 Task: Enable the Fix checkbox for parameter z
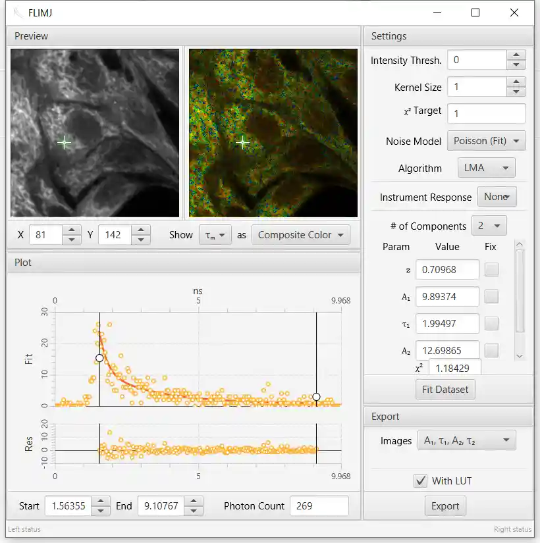491,269
